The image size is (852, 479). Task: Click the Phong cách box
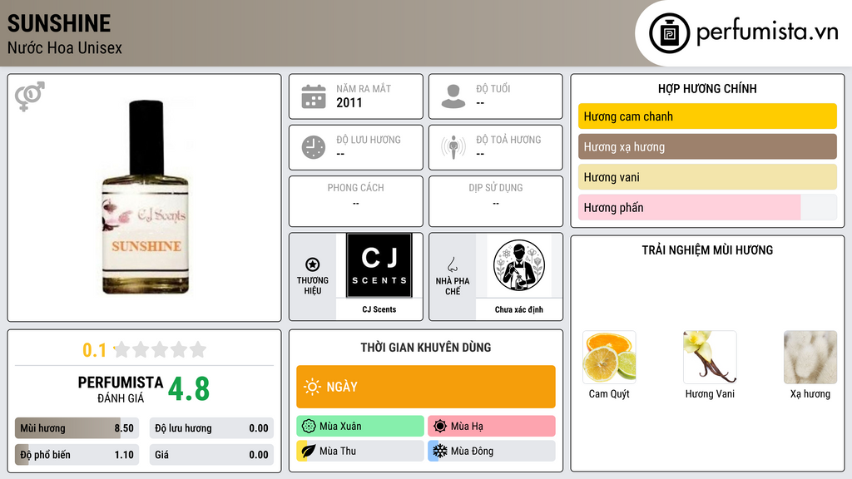click(356, 201)
